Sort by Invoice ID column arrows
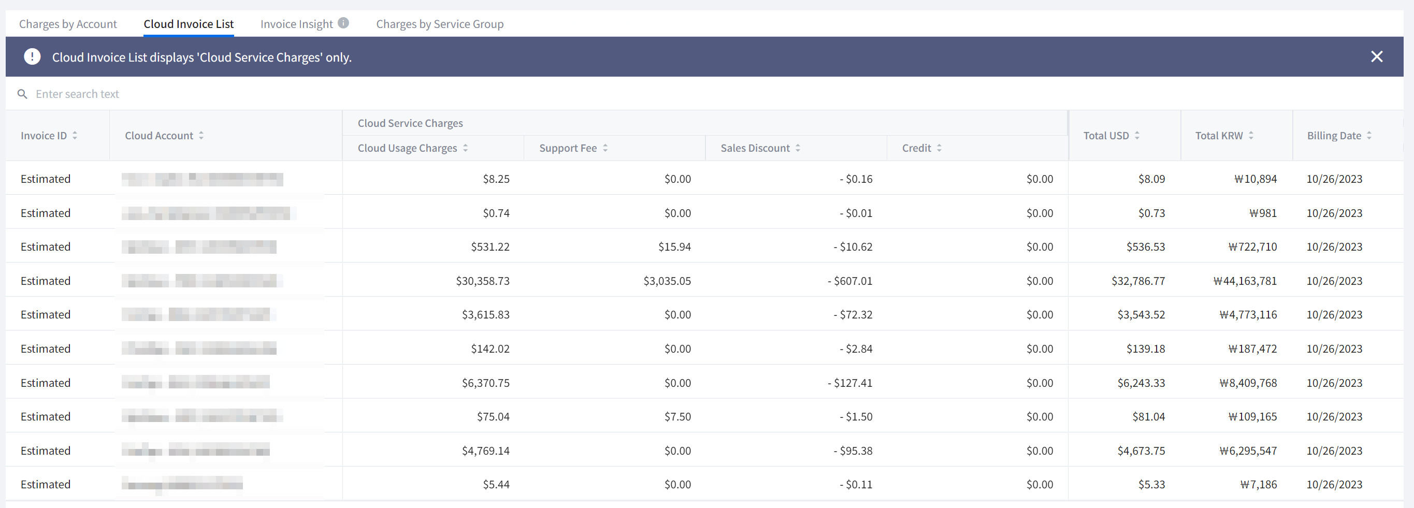 [75, 136]
